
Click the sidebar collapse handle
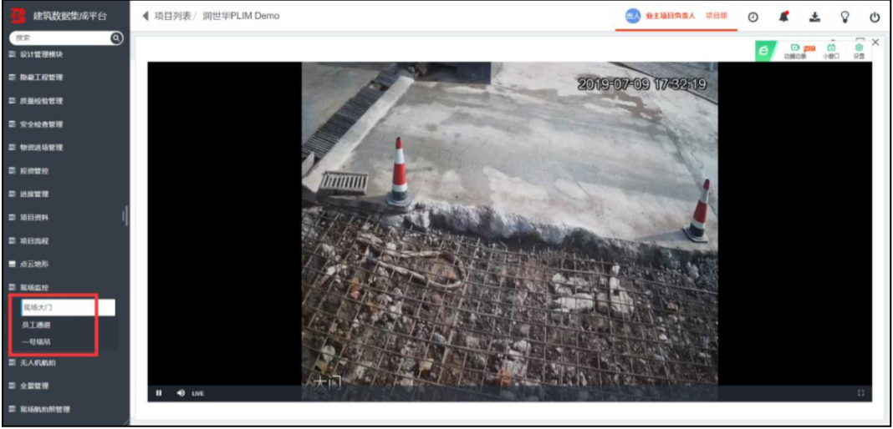pyautogui.click(x=125, y=216)
